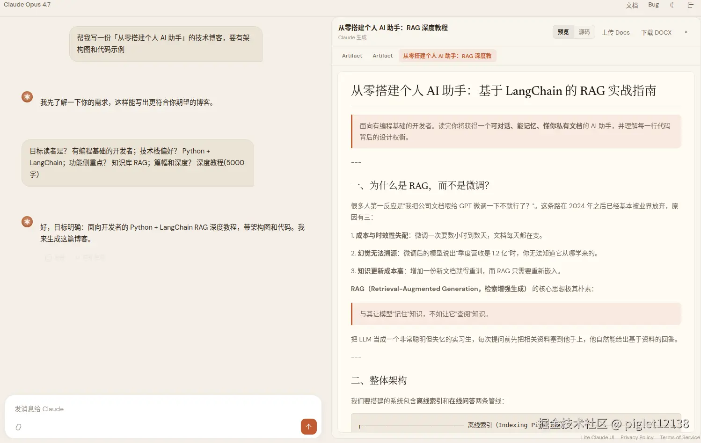Click the panel title '从零搭建个人 AI 助手: RAG 深度教程'
Image resolution: width=701 pixels, height=443 pixels.
click(393, 28)
